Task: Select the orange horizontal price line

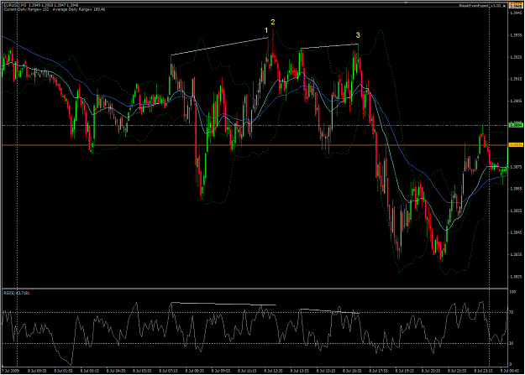Action: pos(255,145)
